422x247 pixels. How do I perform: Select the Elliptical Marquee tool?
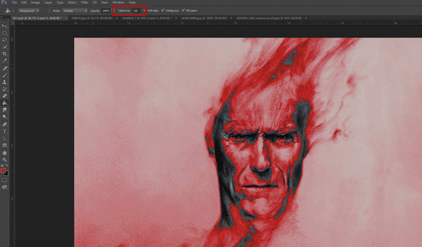[x=5, y=33]
